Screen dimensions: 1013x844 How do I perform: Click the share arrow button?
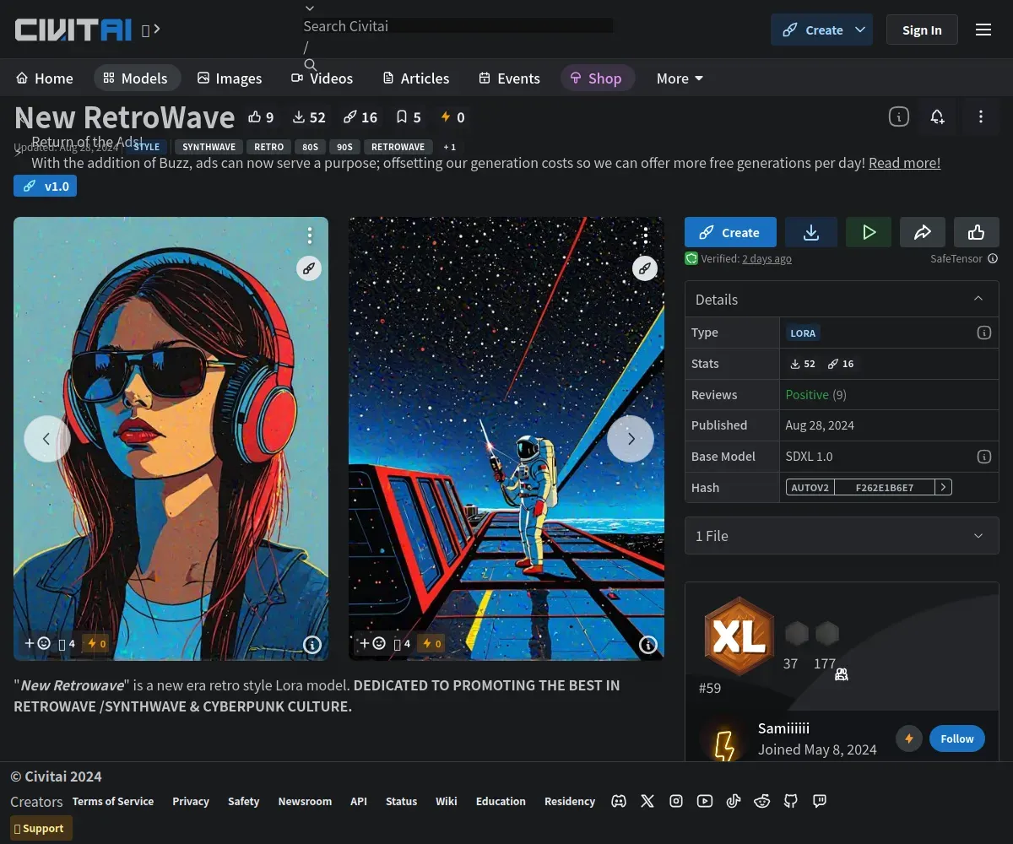coord(923,232)
